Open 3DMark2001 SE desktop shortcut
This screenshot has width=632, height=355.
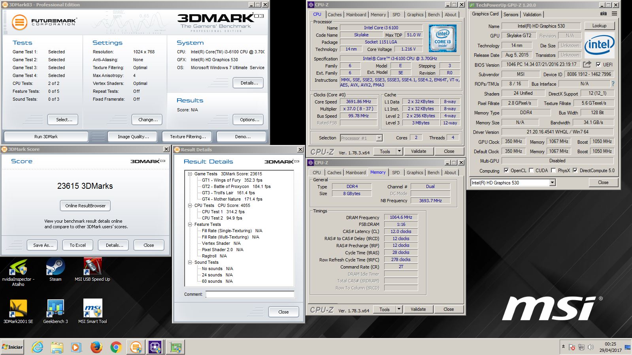click(18, 312)
